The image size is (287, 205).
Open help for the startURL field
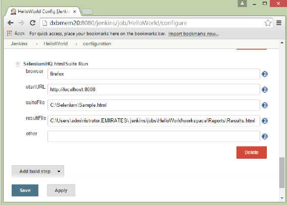click(x=265, y=90)
